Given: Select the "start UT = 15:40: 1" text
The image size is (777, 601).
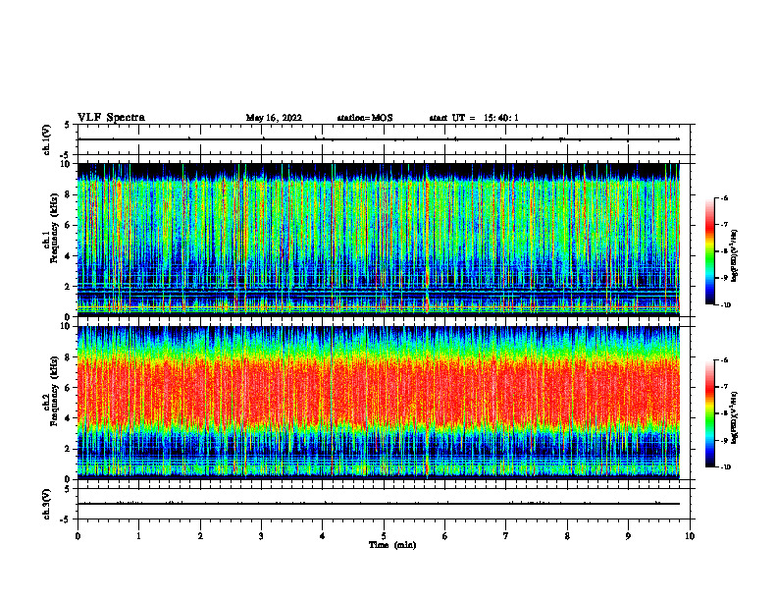Looking at the screenshot, I should pyautogui.click(x=474, y=118).
